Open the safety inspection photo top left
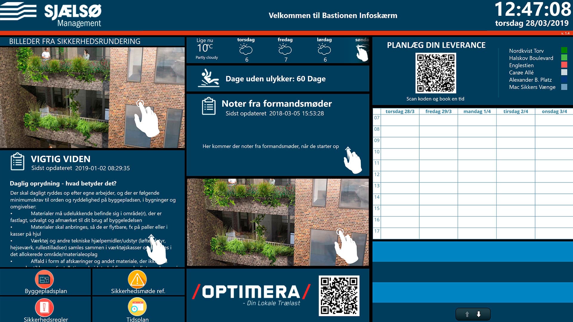Screen dimensions: 573x322 (92, 97)
